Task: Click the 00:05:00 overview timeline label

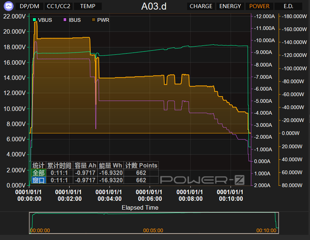Action: tap(153, 230)
